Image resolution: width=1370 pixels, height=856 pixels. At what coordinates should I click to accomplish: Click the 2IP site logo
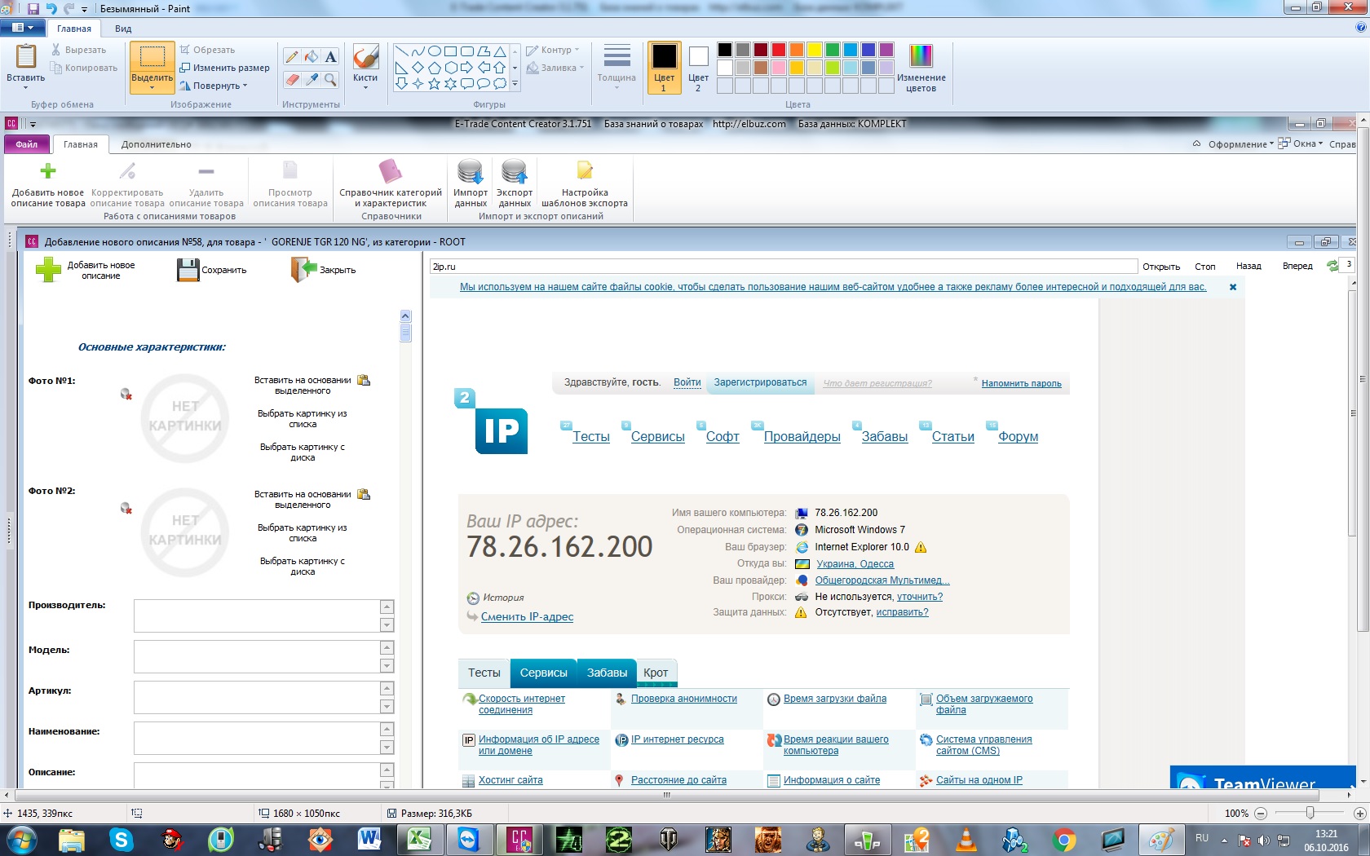pyautogui.click(x=491, y=421)
